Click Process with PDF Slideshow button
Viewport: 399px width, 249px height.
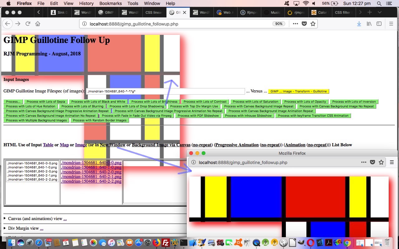coord(198,116)
